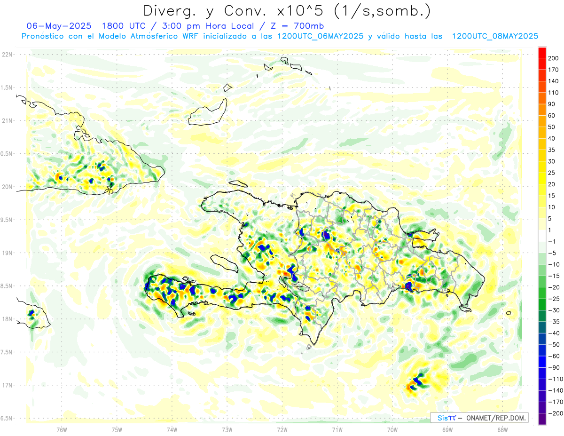Click the '72W' longitude label
Screen dimensions: 564x436
point(282,430)
